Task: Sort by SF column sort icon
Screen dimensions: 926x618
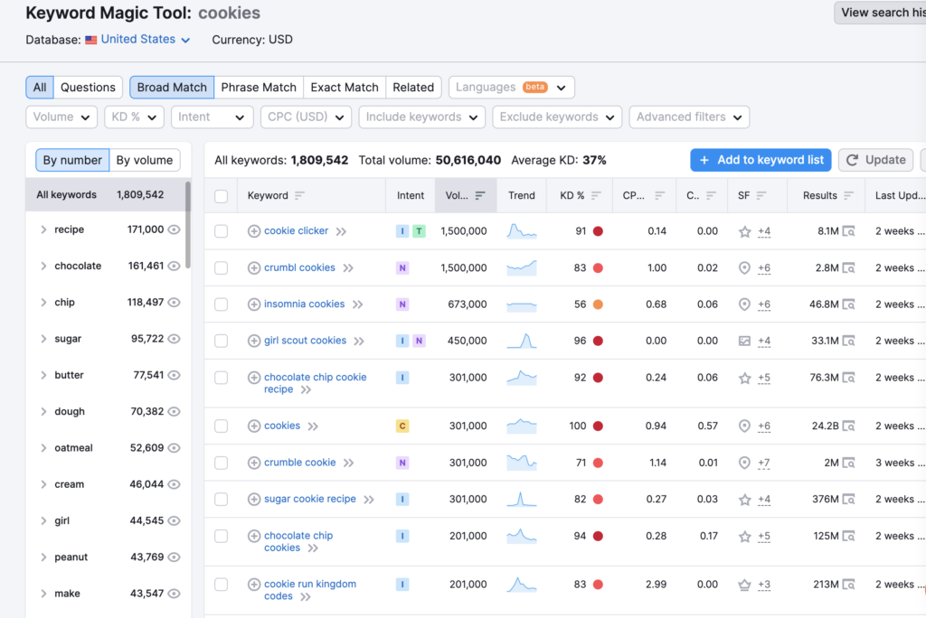Action: pos(761,195)
